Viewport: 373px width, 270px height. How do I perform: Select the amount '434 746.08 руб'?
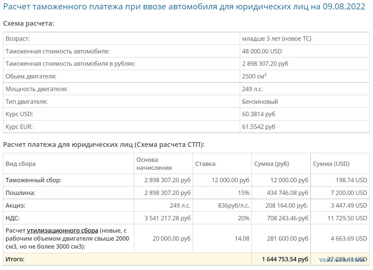point(288,193)
